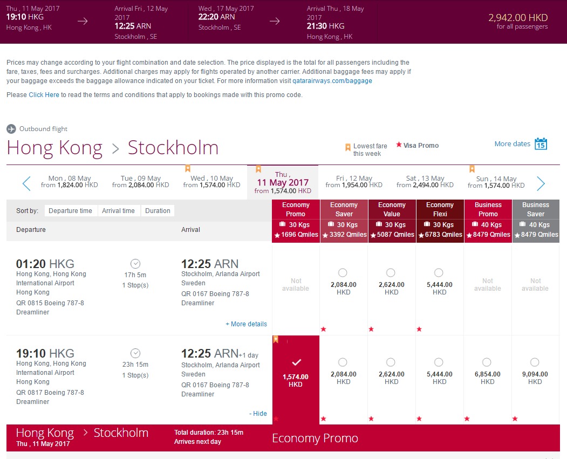Switch to Sun, 14 May date tab
The image size is (567, 459).
(x=496, y=182)
